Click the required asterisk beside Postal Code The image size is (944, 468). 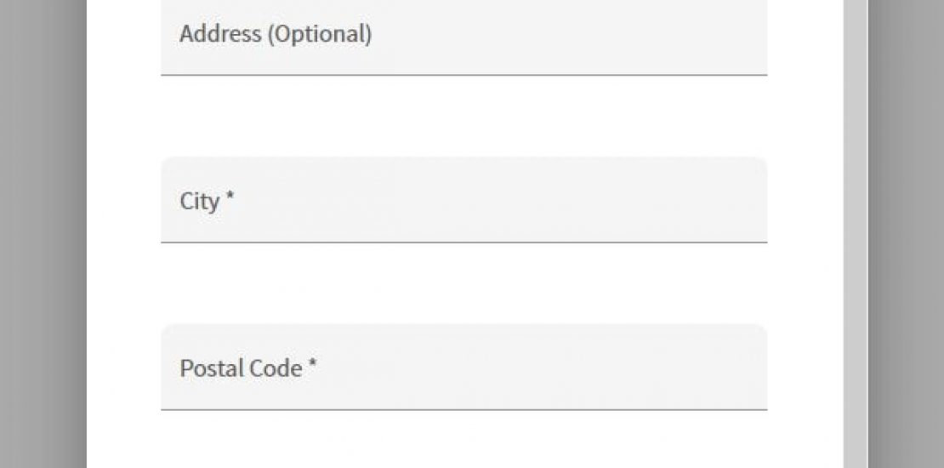(x=313, y=365)
